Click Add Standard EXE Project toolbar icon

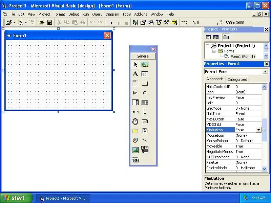(x=9, y=22)
